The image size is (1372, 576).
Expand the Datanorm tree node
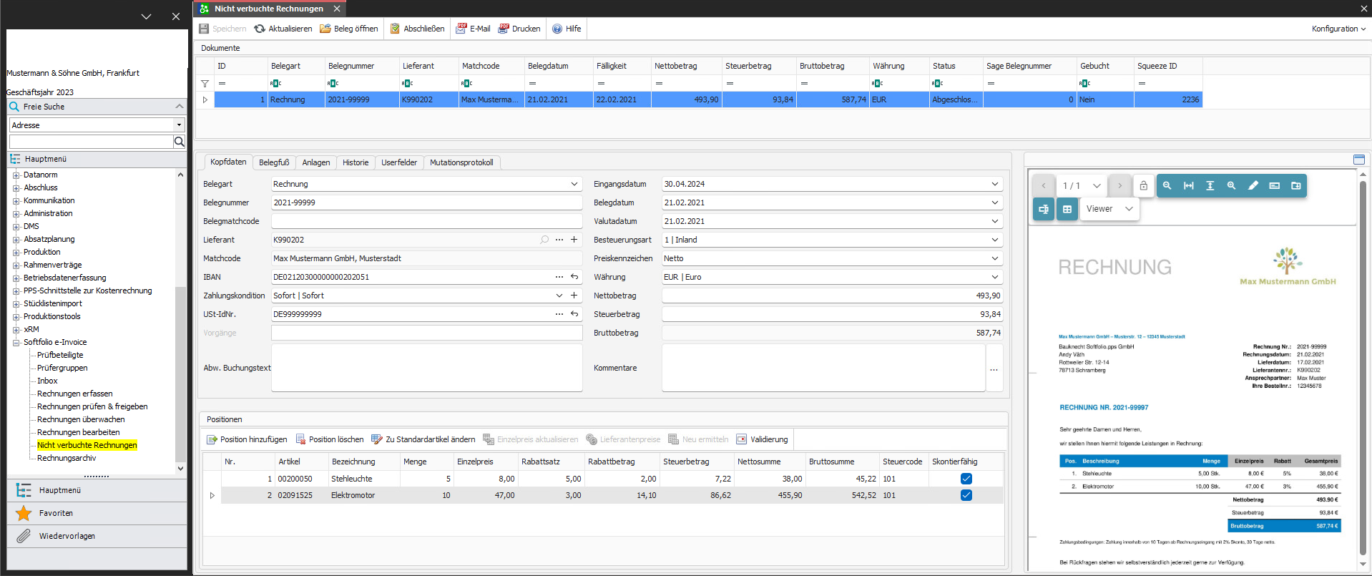(x=16, y=175)
